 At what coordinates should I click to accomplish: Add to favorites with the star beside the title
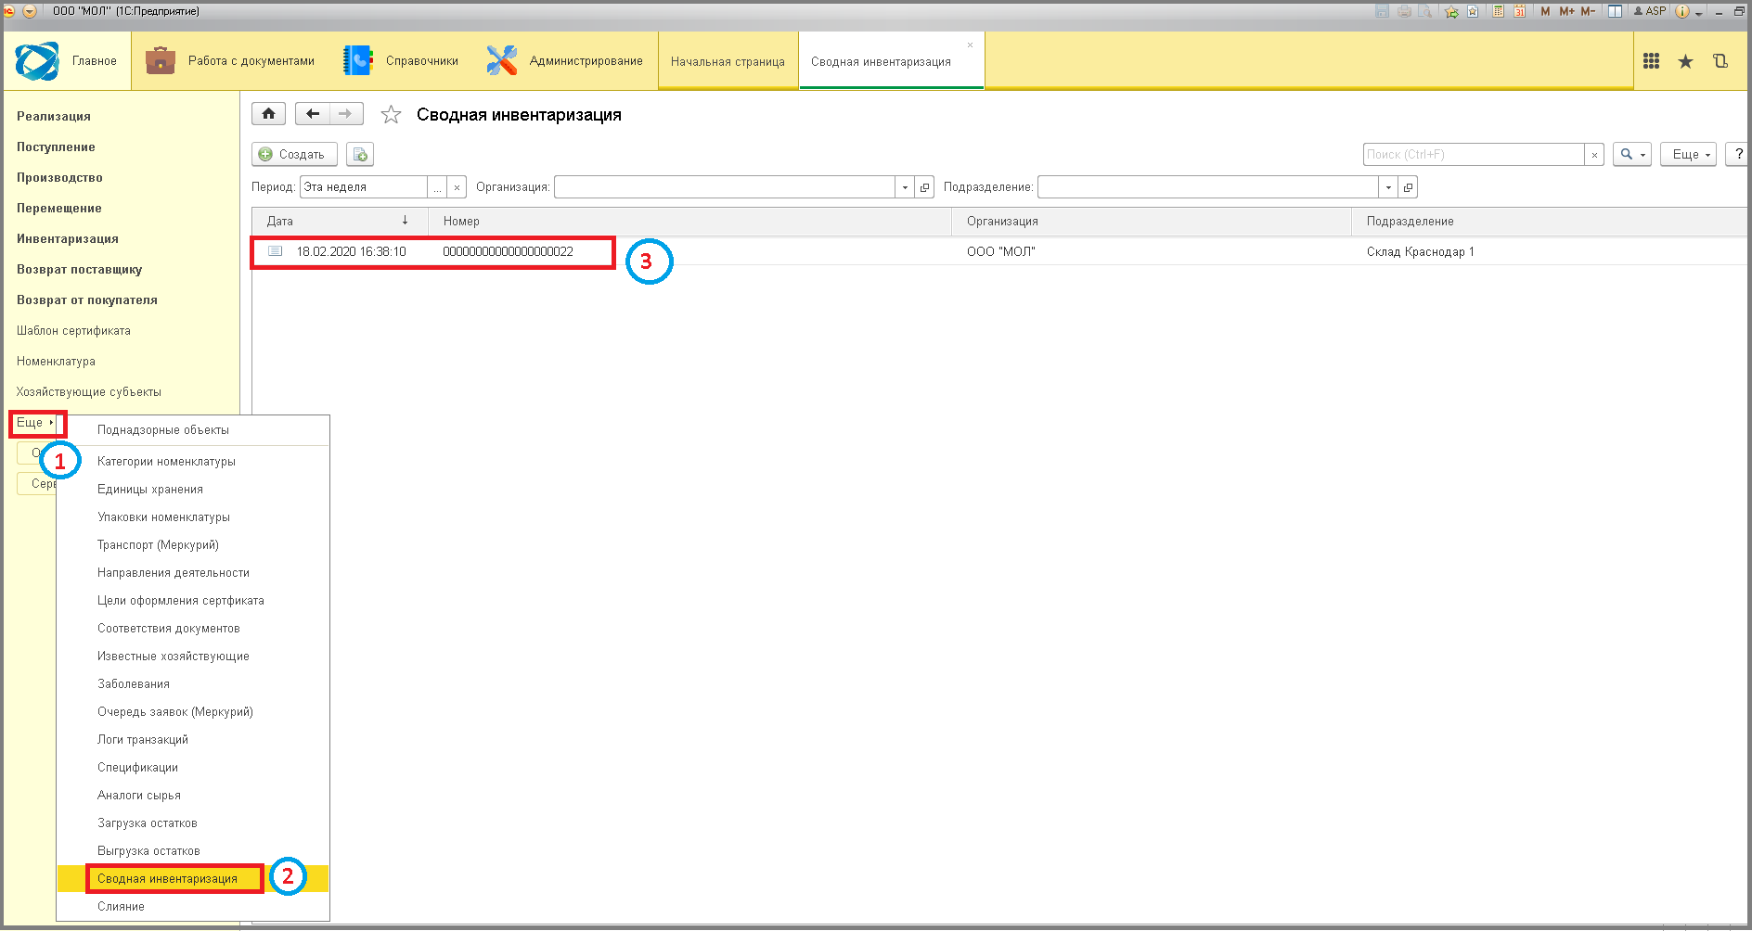tap(391, 115)
